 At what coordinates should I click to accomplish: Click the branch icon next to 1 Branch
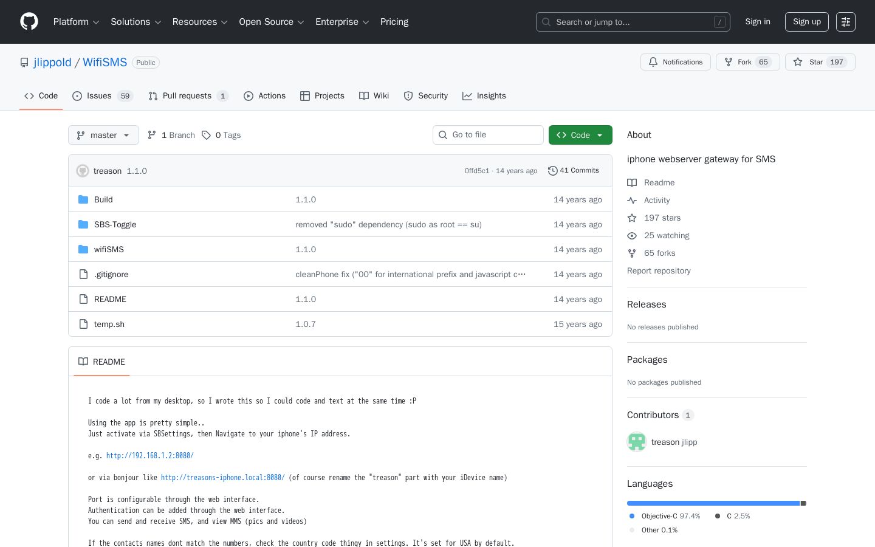coord(152,135)
